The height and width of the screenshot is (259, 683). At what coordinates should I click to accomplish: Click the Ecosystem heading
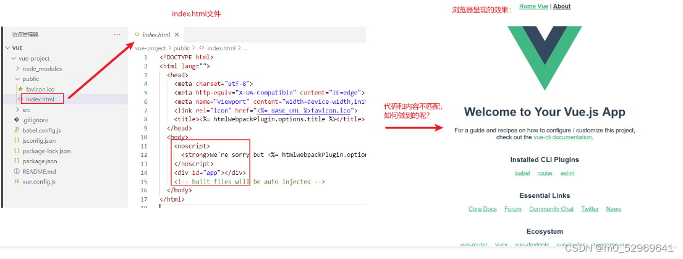(x=545, y=232)
